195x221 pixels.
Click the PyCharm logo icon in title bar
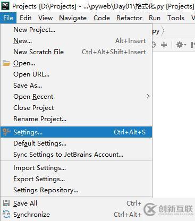pos(5,6)
